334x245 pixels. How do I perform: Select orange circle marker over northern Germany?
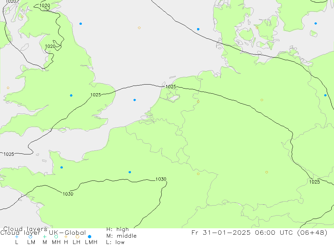262,100
